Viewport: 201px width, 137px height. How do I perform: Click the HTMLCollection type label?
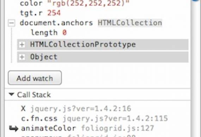click(x=130, y=23)
